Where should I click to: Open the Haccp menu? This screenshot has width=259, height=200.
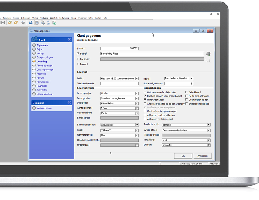pos(74,18)
